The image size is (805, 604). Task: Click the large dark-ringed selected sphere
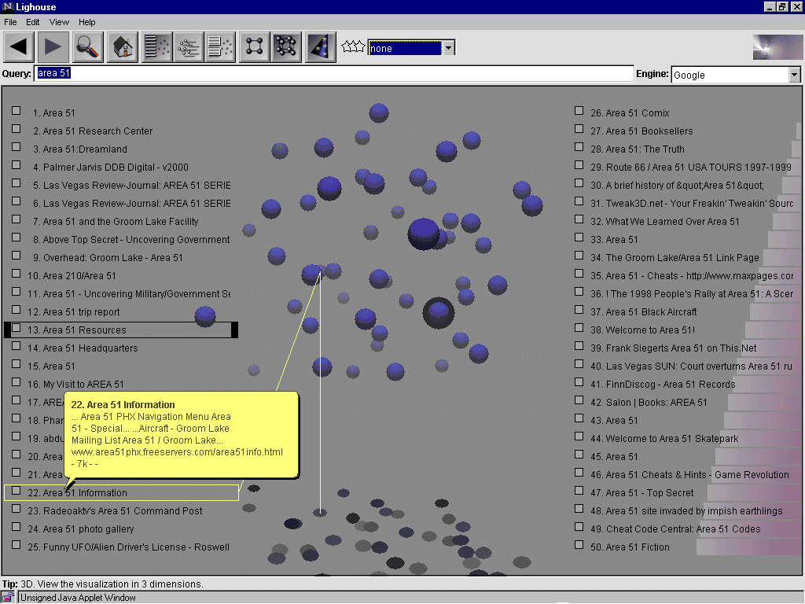click(439, 314)
